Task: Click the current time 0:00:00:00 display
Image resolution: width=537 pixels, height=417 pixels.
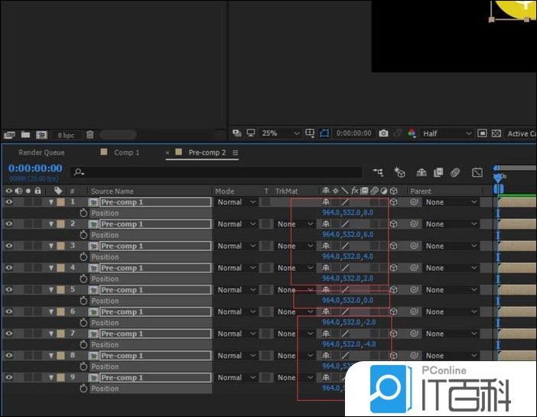Action: 35,168
